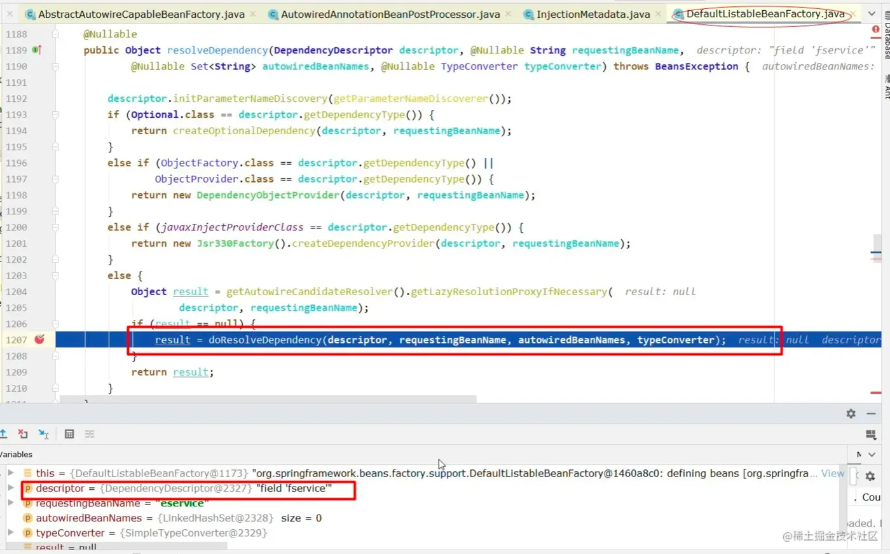Viewport: 890px width, 554px height.
Task: Expand the 'this' variable node
Action: pos(11,473)
